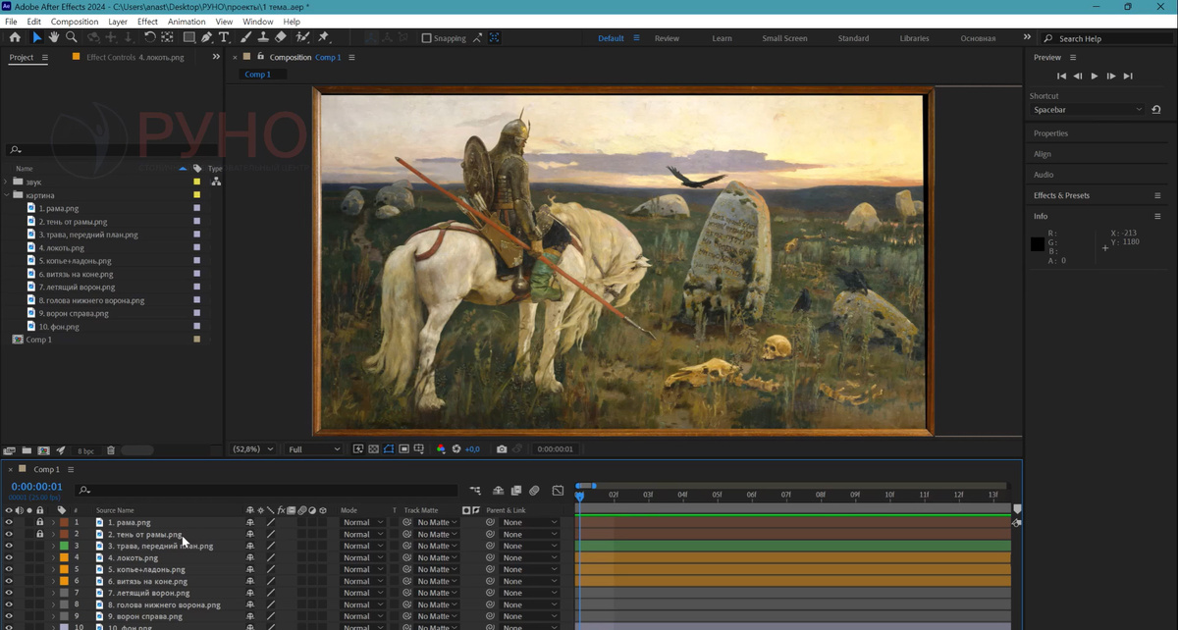Switch to the Small Screen workspace
The width and height of the screenshot is (1178, 630).
pos(784,38)
